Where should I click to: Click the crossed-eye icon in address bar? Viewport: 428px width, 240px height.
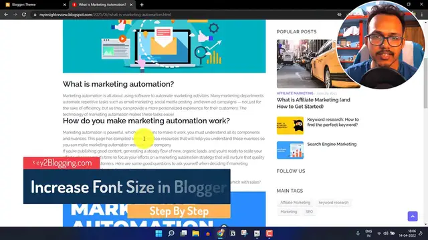(339, 15)
